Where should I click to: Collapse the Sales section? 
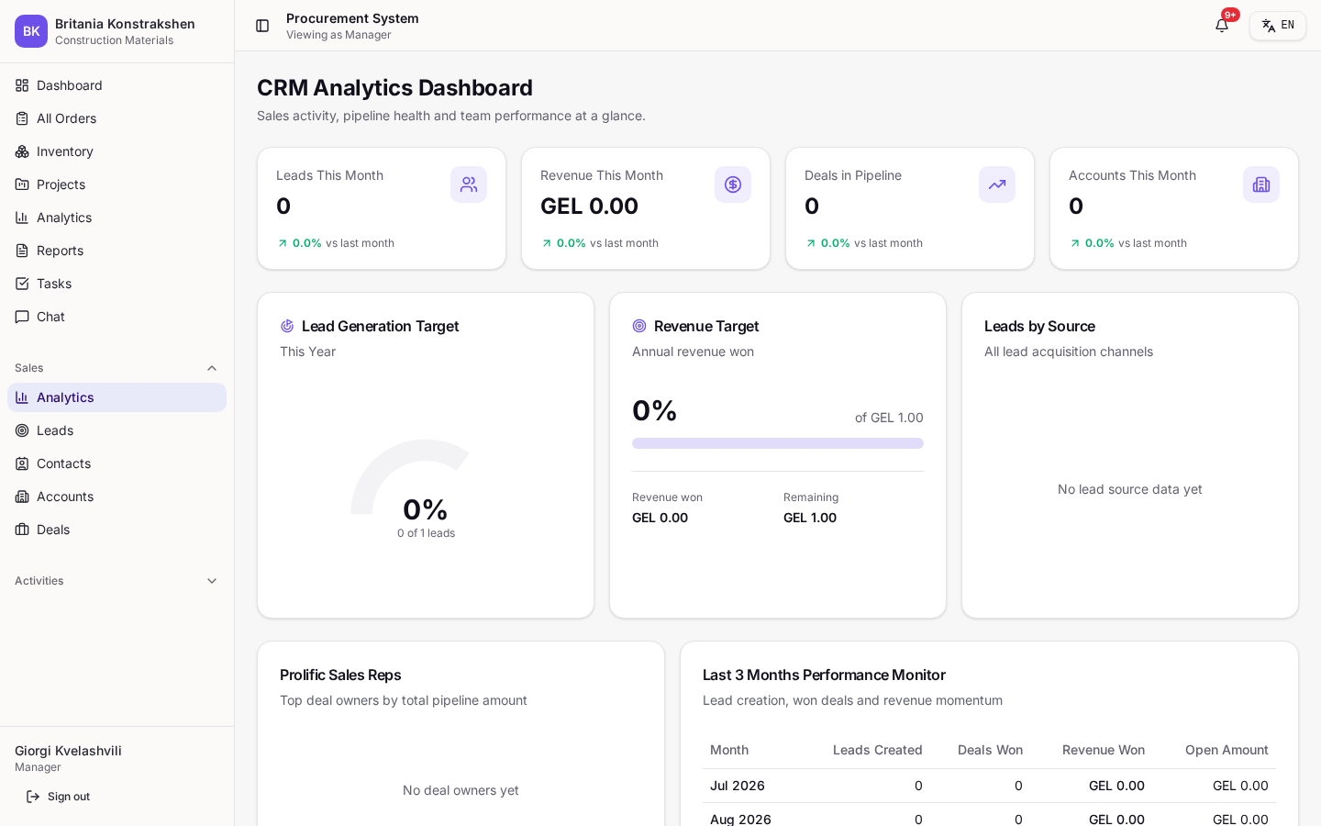coord(117,368)
